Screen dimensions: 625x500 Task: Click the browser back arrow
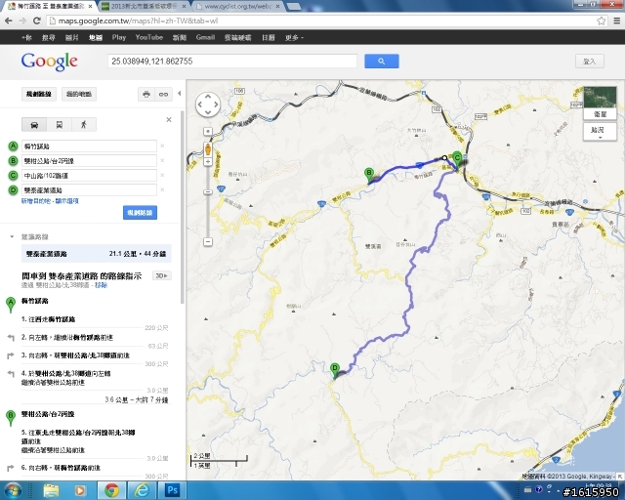(9, 21)
